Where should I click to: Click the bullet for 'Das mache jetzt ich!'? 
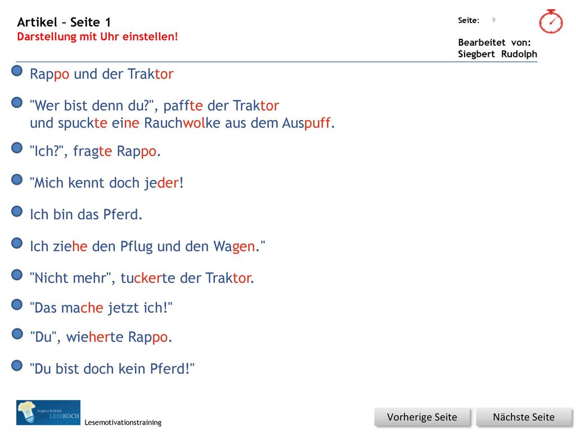click(17, 304)
